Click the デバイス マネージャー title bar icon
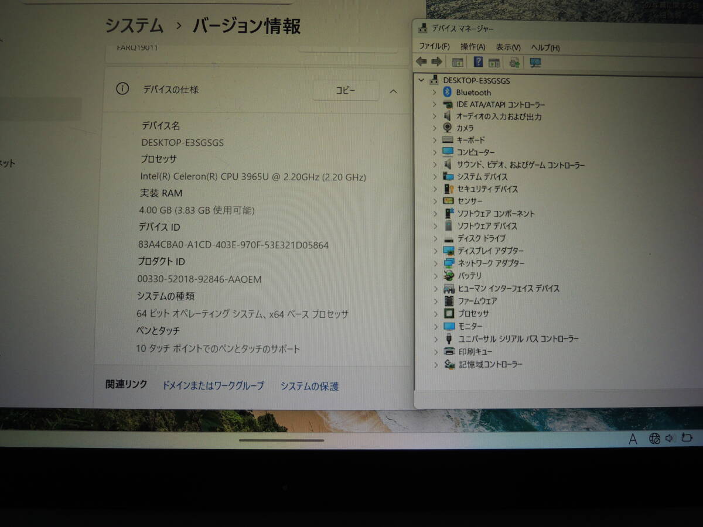Viewport: 703px width, 527px height. coord(422,28)
